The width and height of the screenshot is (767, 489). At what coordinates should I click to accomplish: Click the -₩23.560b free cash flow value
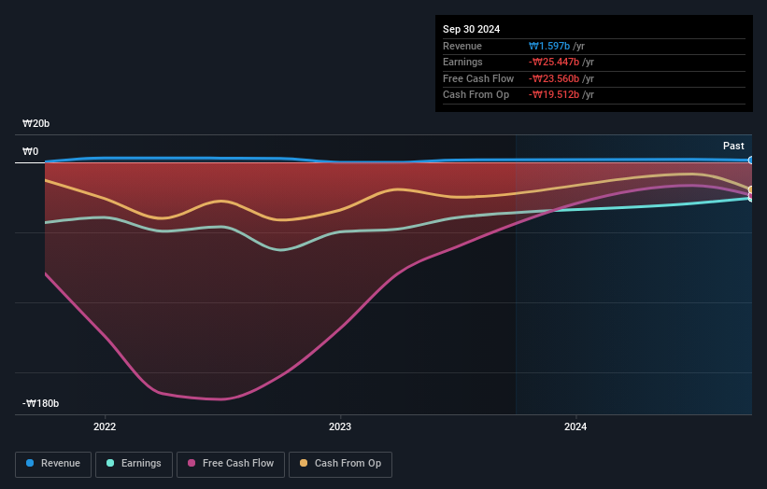(x=554, y=78)
